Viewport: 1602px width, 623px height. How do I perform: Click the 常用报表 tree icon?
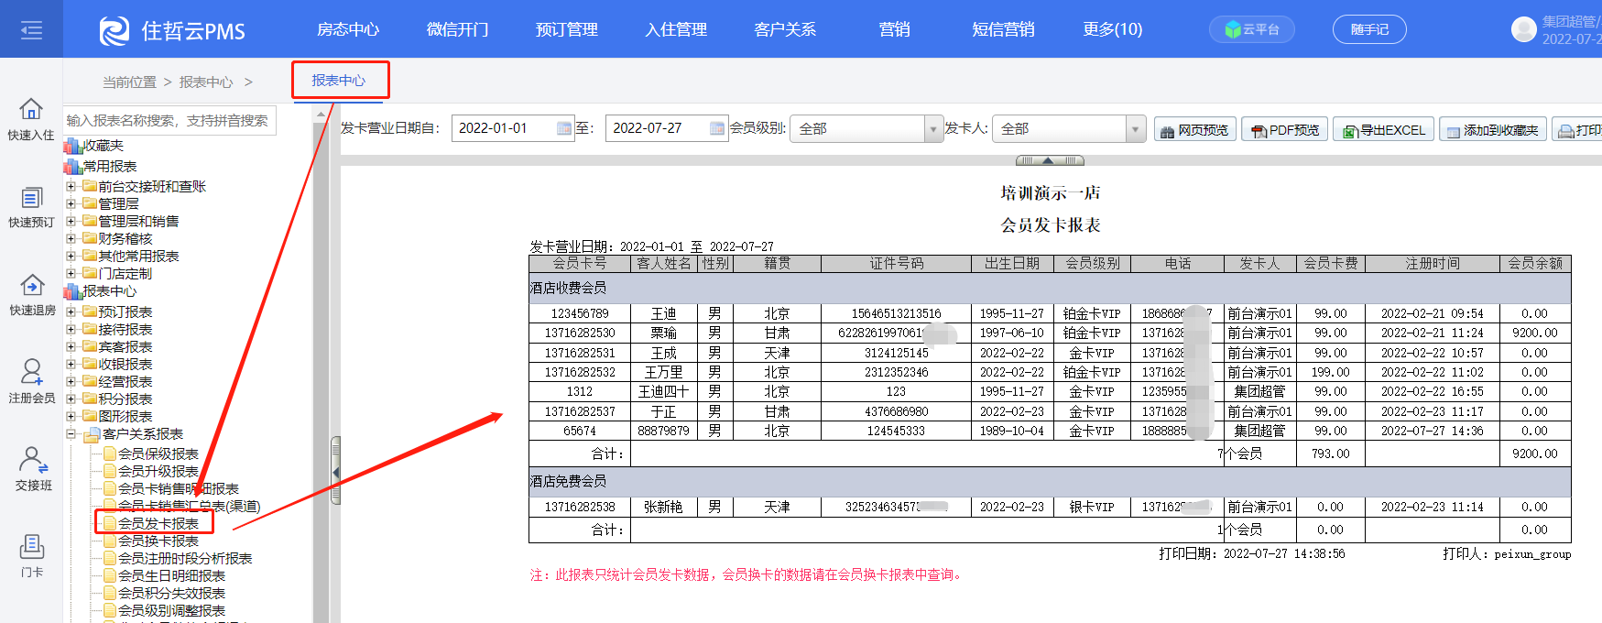tap(72, 167)
